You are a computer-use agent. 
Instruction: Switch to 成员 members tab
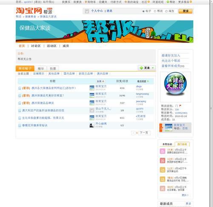click(66, 46)
